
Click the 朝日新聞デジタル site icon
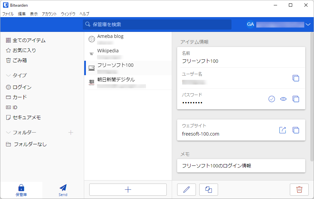[92, 82]
